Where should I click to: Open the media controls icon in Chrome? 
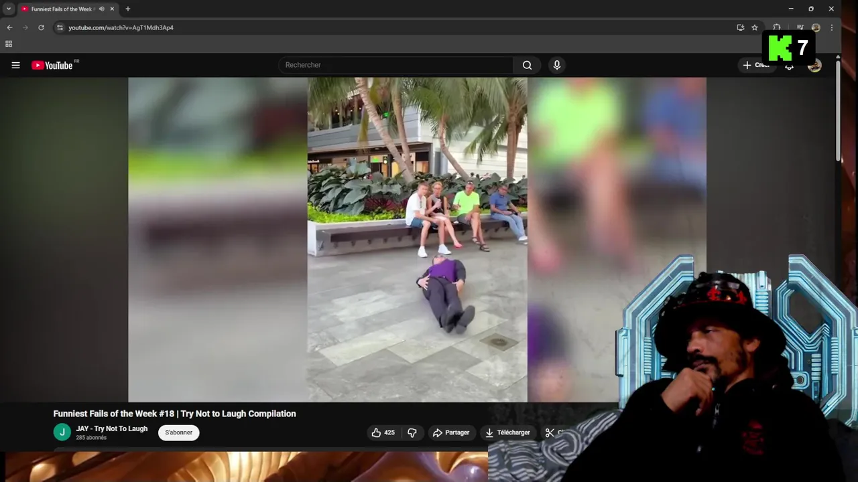click(x=800, y=27)
